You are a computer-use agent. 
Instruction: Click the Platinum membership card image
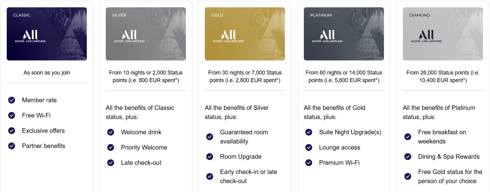click(x=344, y=34)
